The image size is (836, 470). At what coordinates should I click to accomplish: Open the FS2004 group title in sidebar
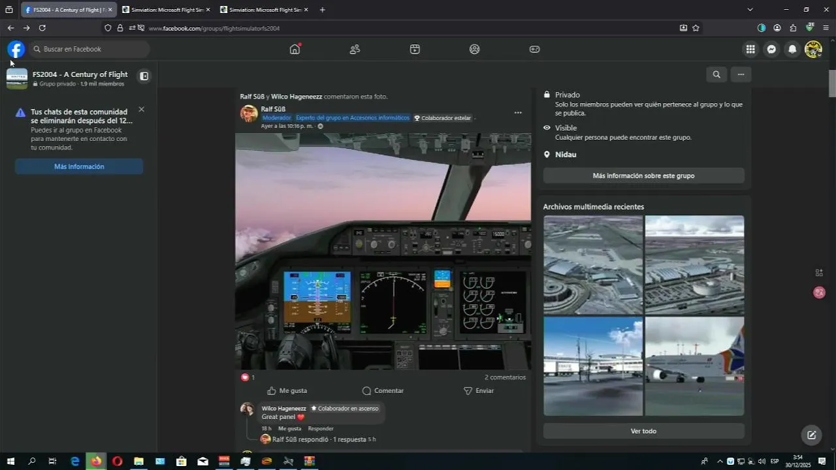[x=80, y=74]
